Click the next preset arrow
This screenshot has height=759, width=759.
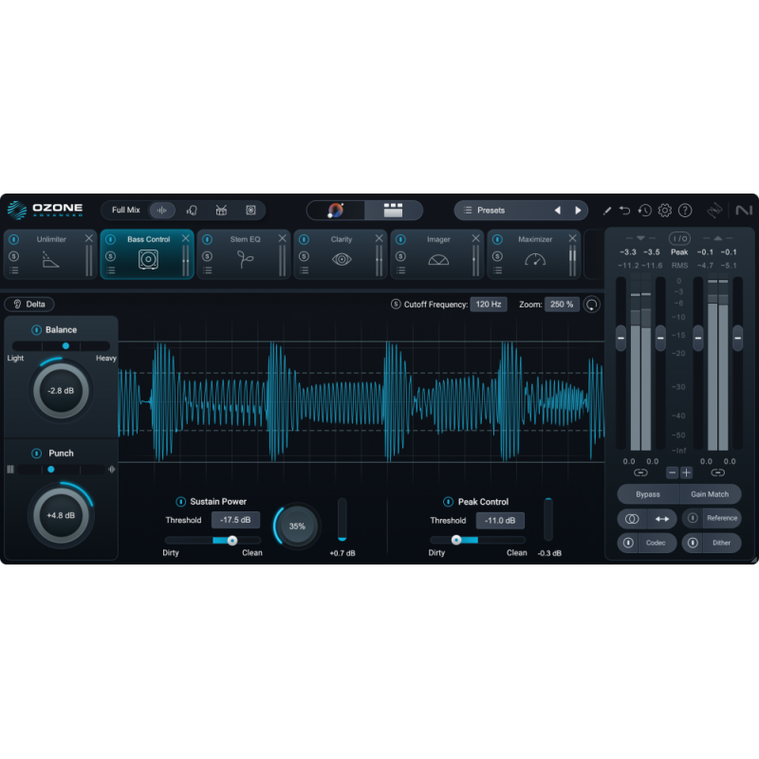[x=579, y=210]
